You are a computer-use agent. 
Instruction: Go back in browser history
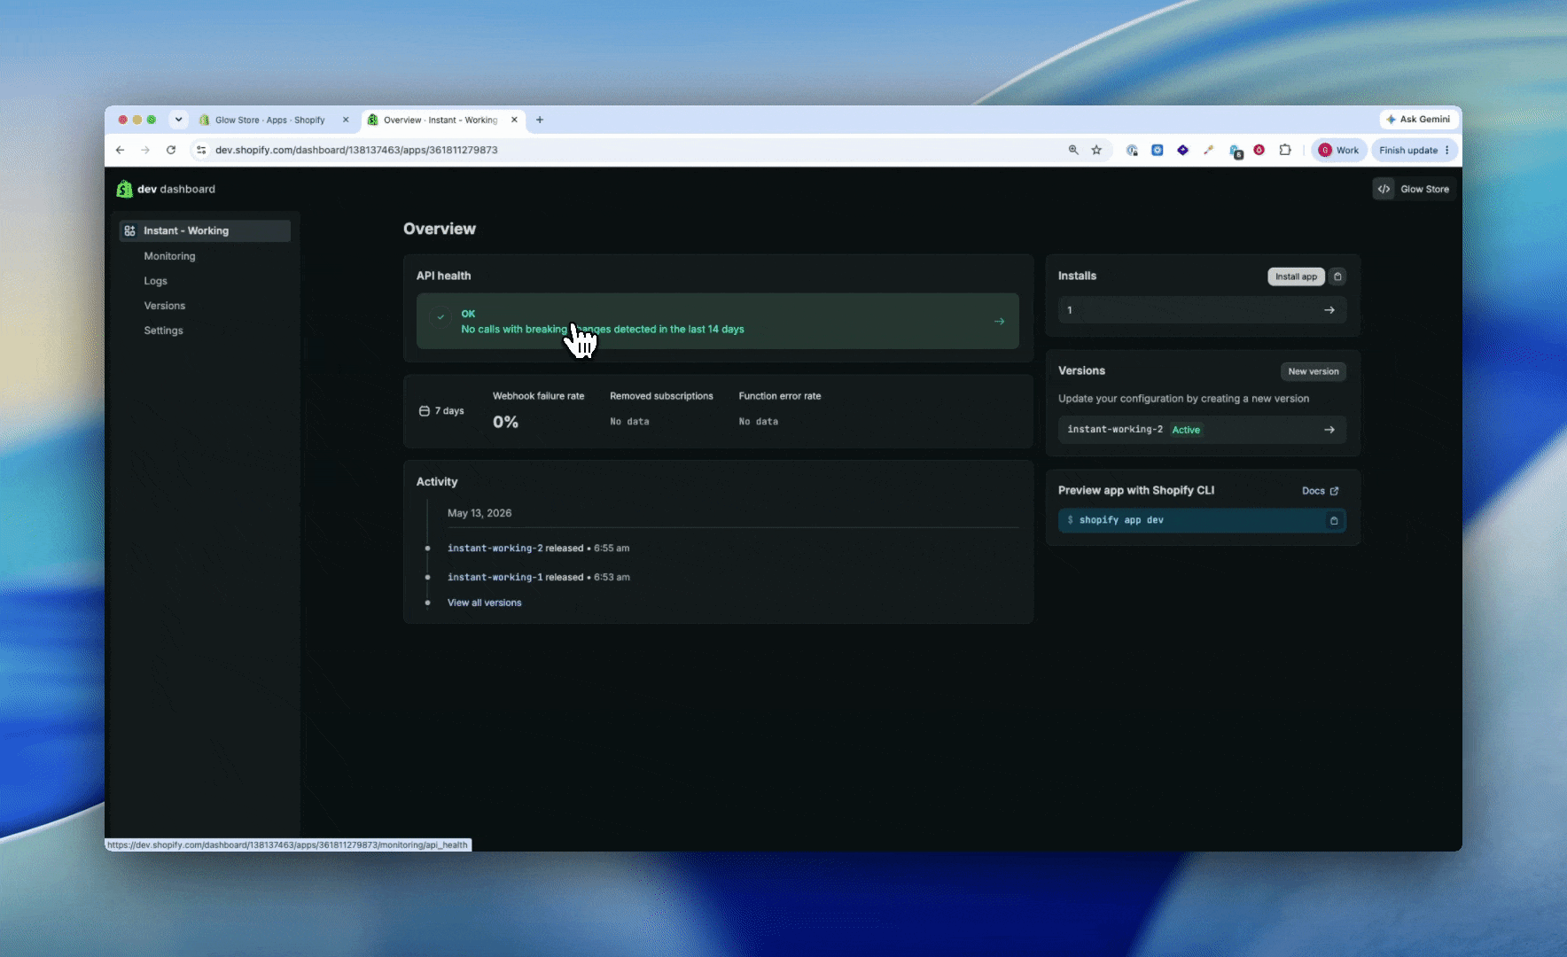tap(121, 150)
